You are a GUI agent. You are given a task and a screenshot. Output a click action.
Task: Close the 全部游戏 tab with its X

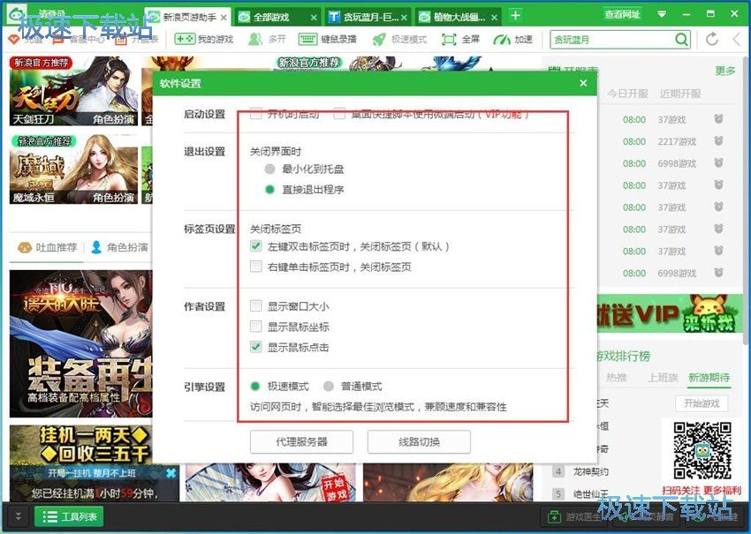[314, 18]
